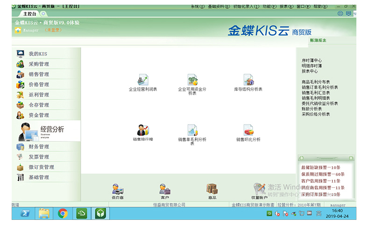369x225 pixels.
Task: Open the 功能(F) menu
Action: point(270,7)
